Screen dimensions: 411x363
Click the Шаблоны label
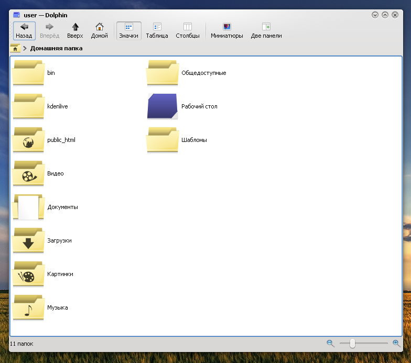[194, 140]
